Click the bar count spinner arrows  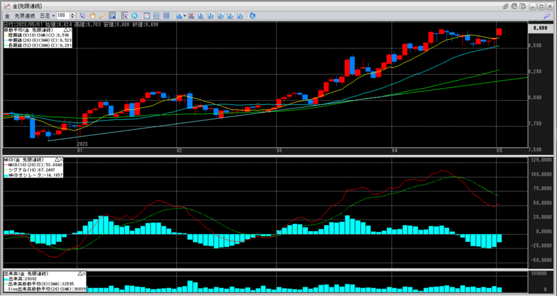[74, 15]
